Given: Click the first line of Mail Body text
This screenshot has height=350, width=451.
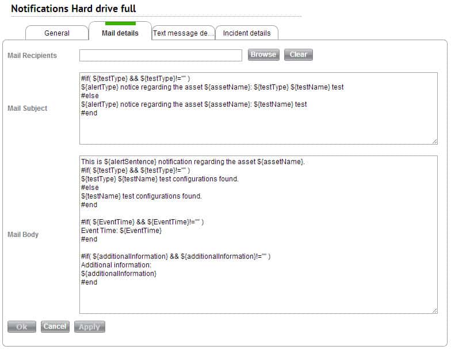Looking at the screenshot, I should [x=192, y=162].
